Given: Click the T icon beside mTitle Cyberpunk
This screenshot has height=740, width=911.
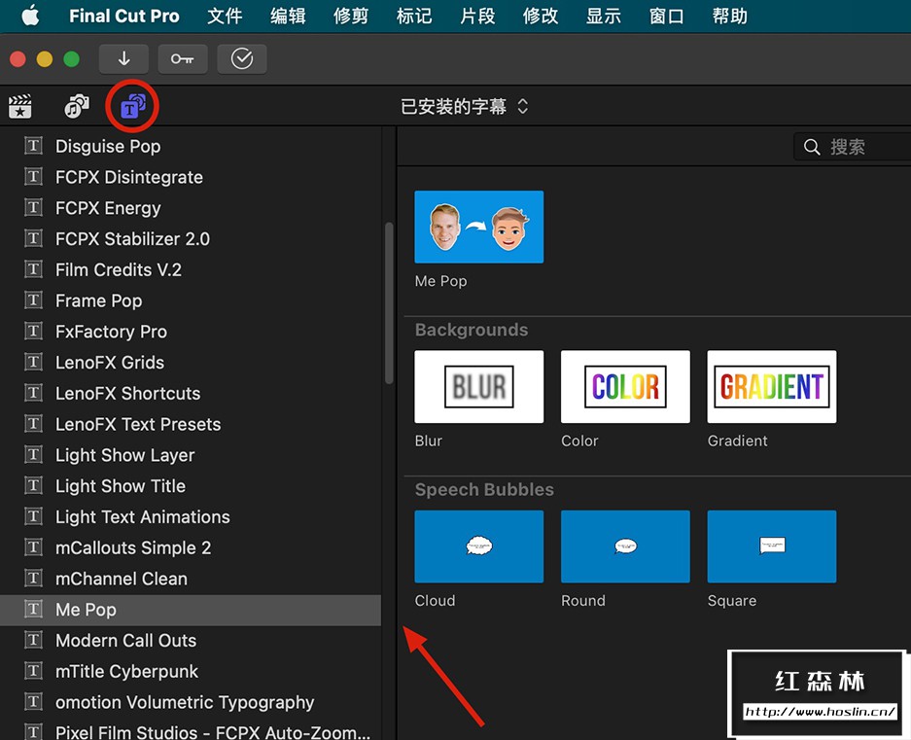Looking at the screenshot, I should [34, 671].
